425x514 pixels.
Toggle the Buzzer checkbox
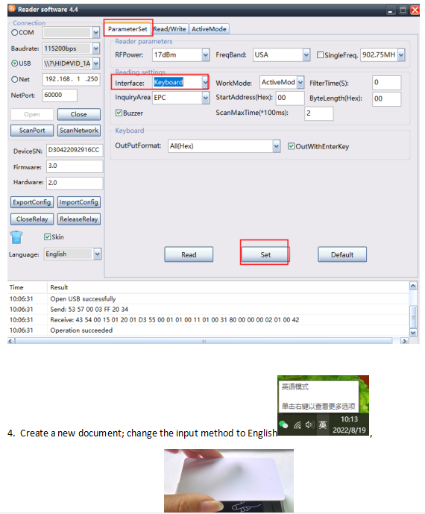click(x=119, y=113)
